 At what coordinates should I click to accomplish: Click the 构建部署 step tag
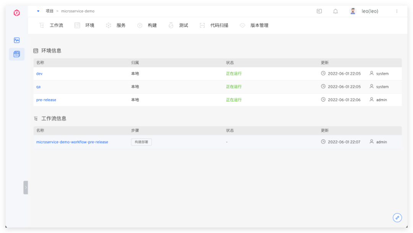pyautogui.click(x=141, y=142)
